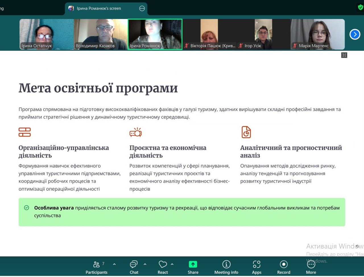The height and width of the screenshot is (277, 364).
Task: Exit fullscreen view of shared screen
Action: [344, 55]
